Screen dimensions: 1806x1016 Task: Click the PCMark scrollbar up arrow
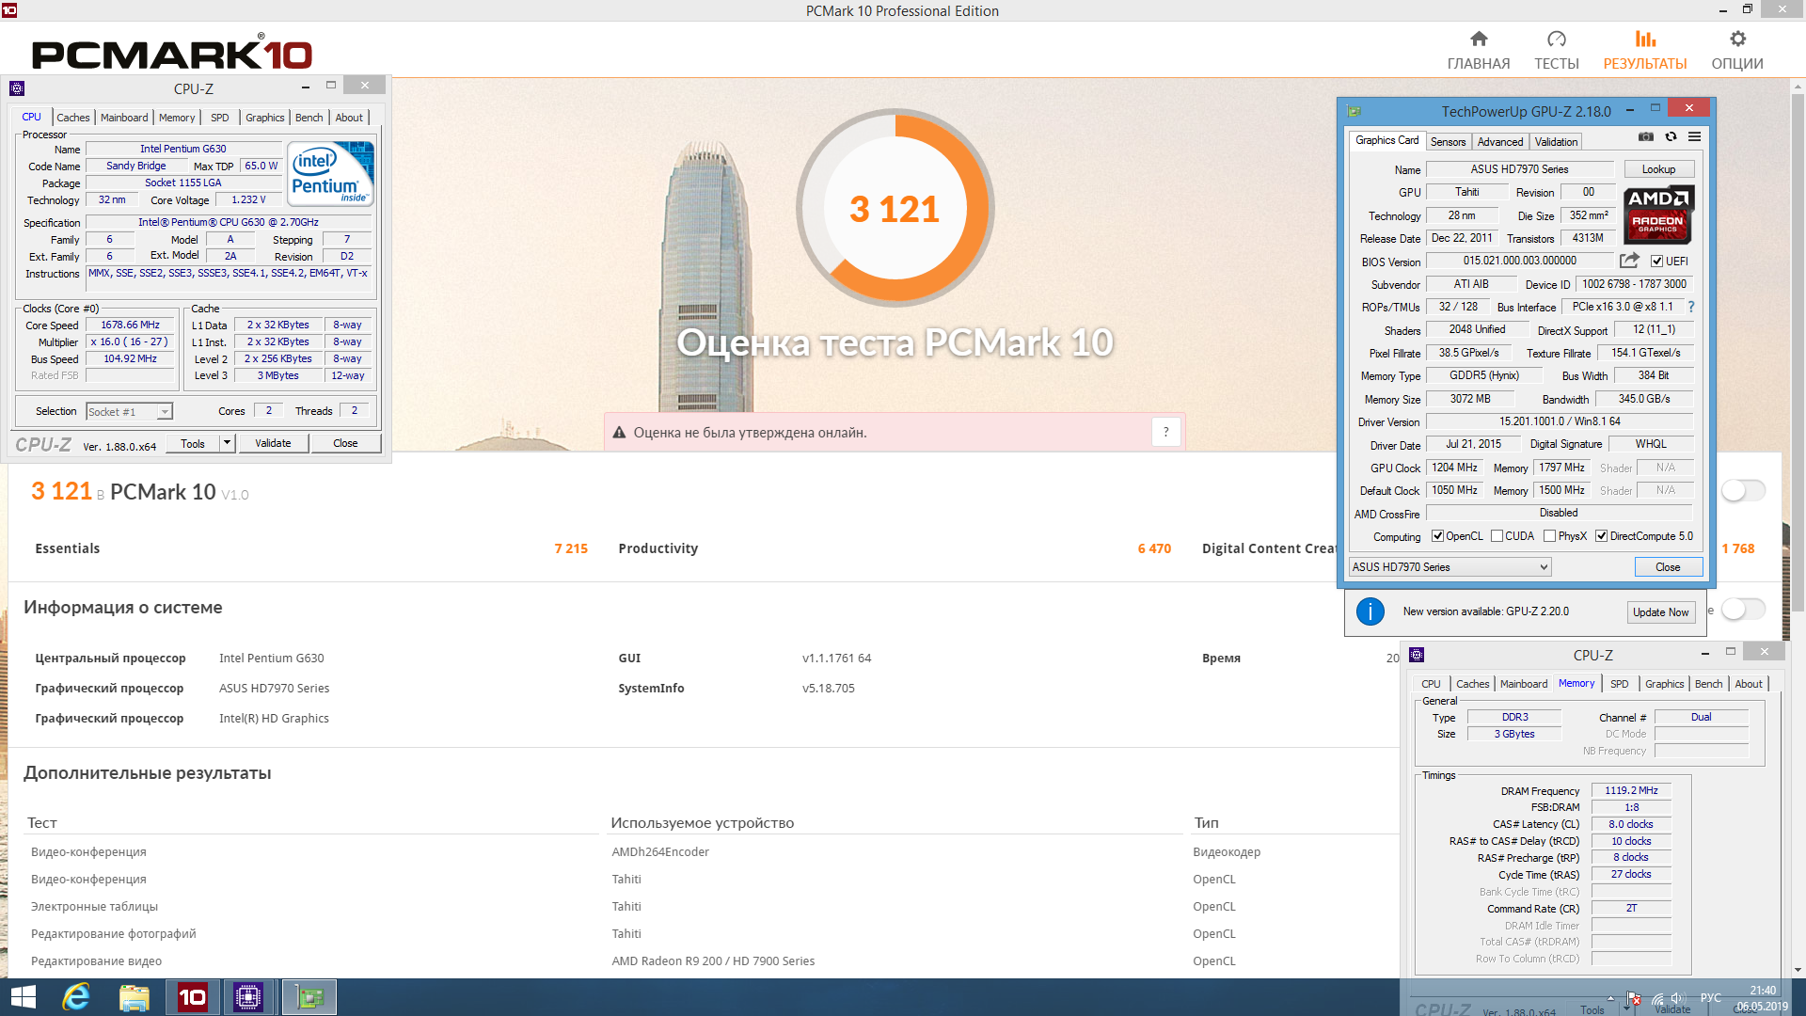(1798, 87)
